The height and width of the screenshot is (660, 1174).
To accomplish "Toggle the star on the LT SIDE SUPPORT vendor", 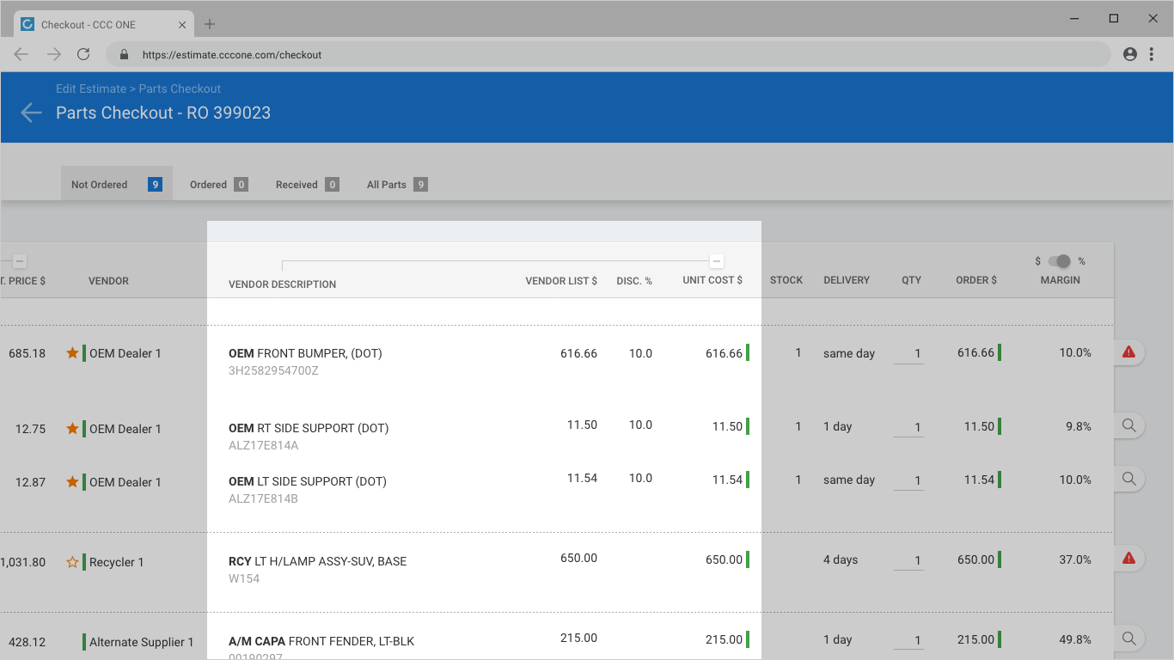I will click(72, 482).
